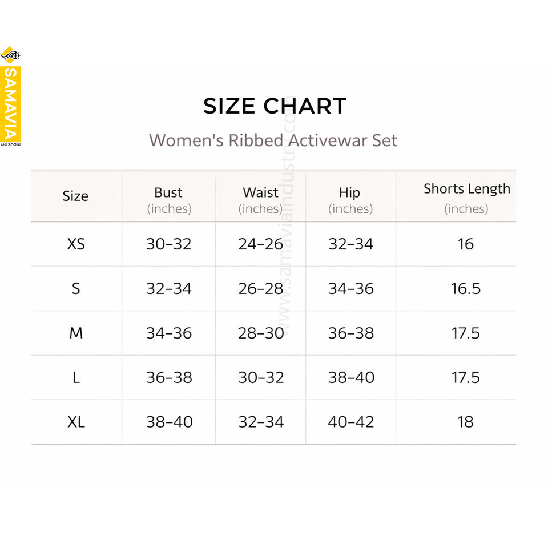Screen dimensions: 548x548
Task: Click the 18 shorts length cell
Action: [466, 422]
